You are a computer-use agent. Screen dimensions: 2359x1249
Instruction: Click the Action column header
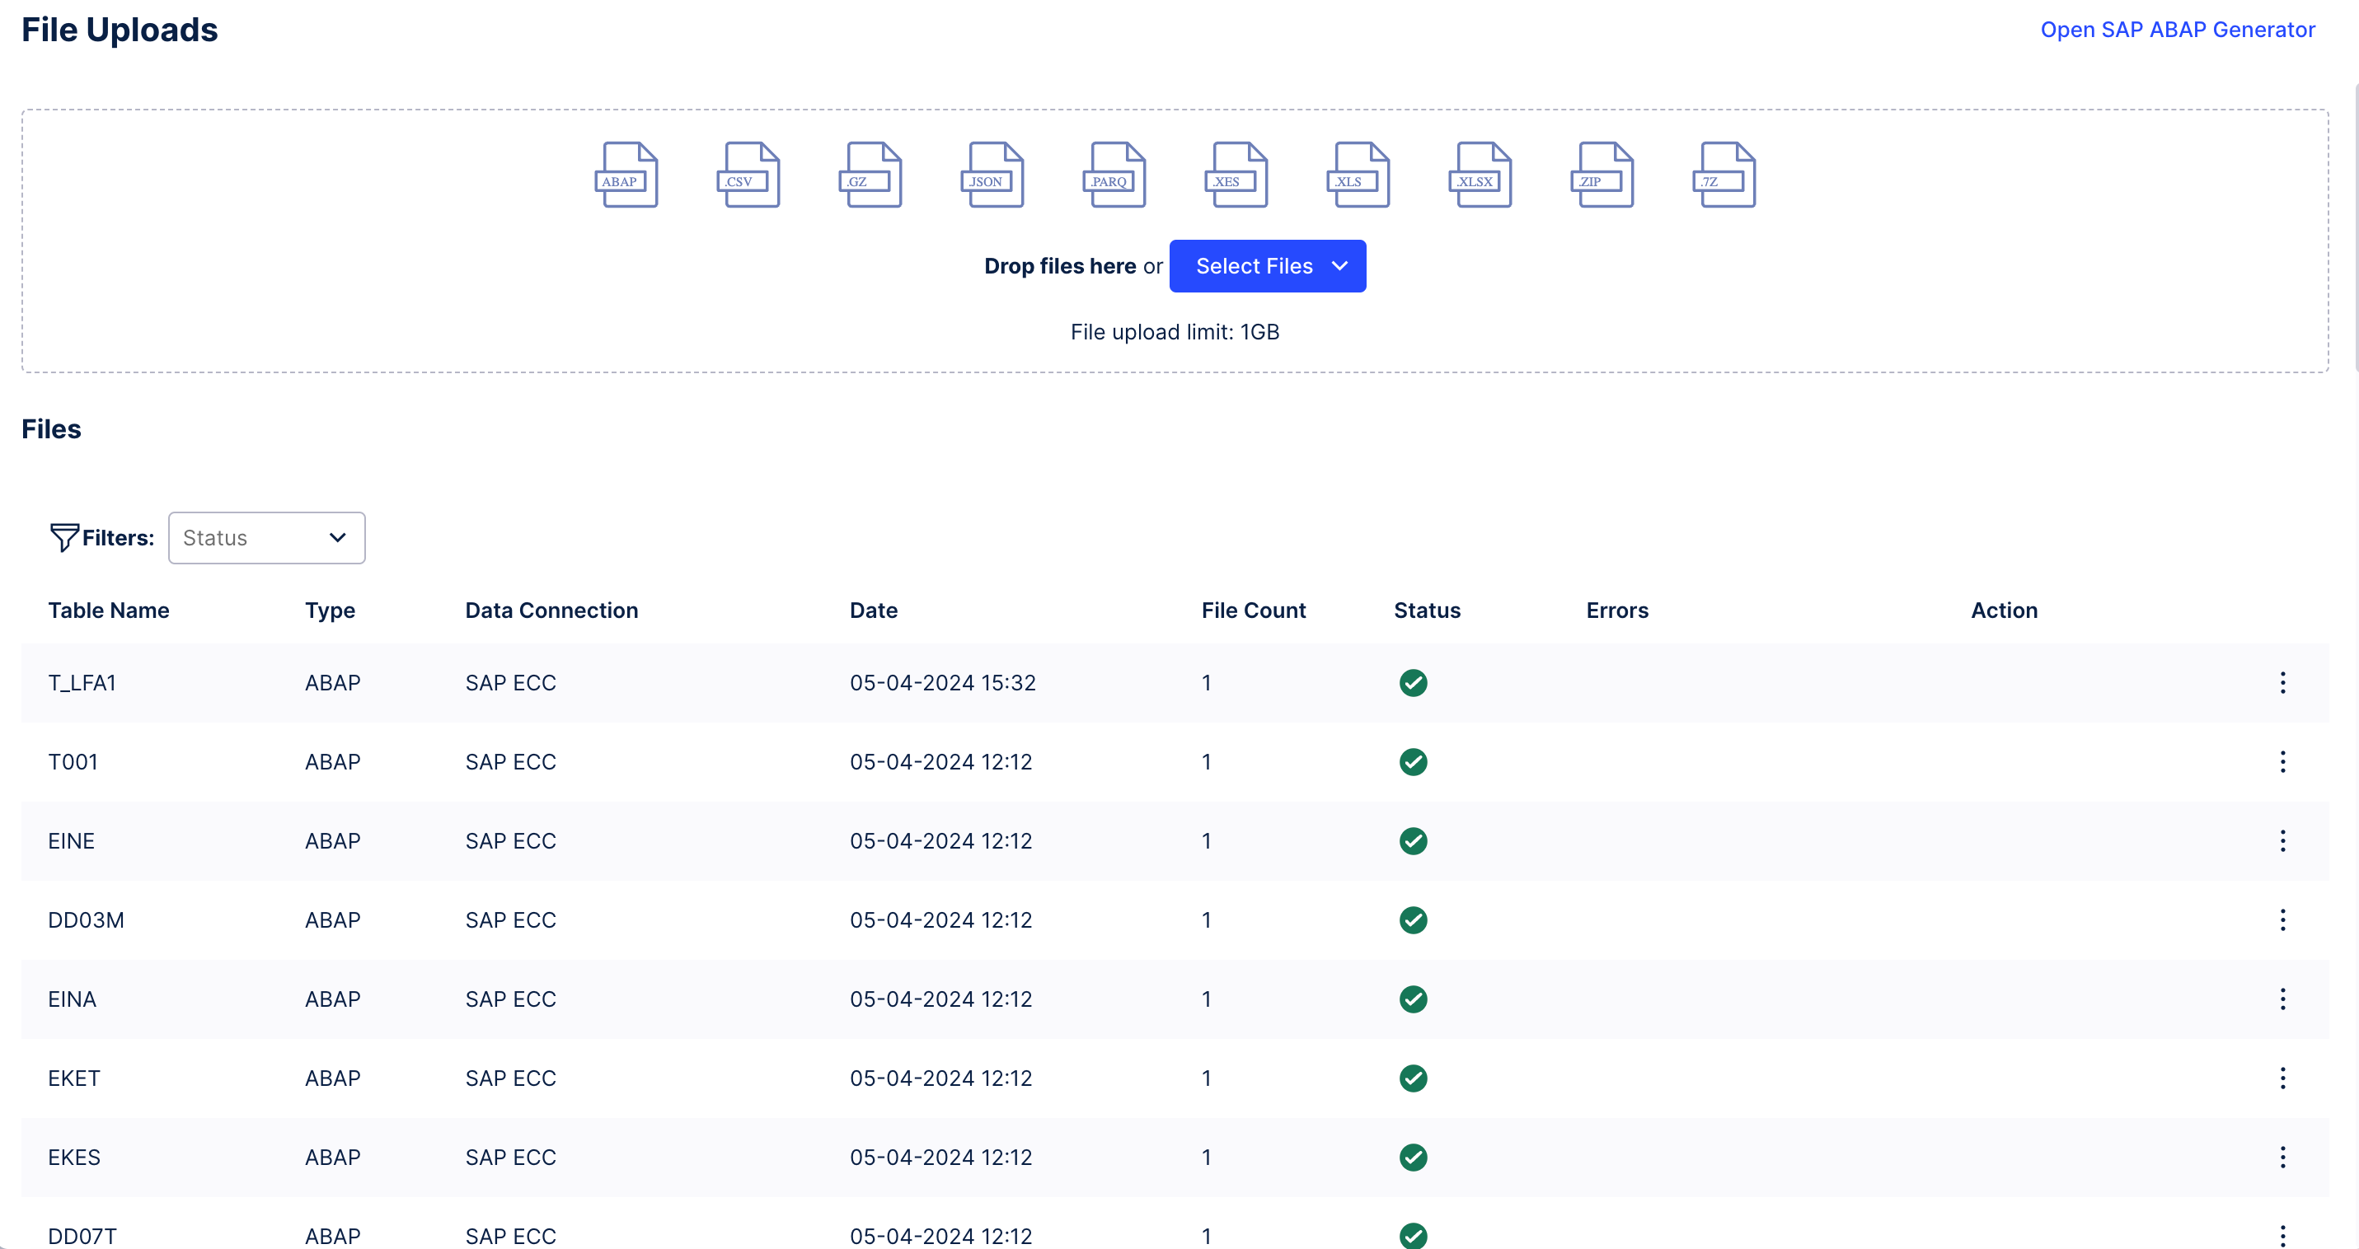2004,610
